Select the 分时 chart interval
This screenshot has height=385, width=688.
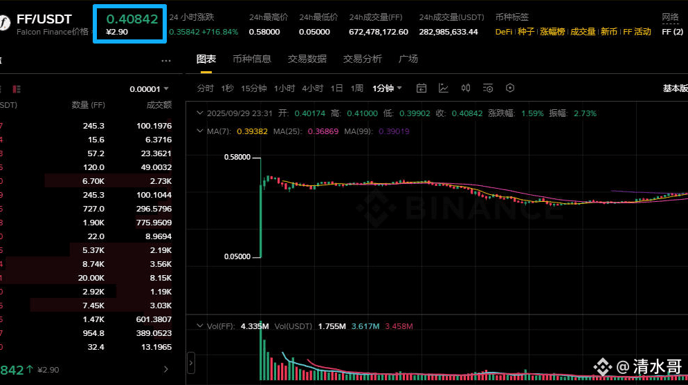206,88
